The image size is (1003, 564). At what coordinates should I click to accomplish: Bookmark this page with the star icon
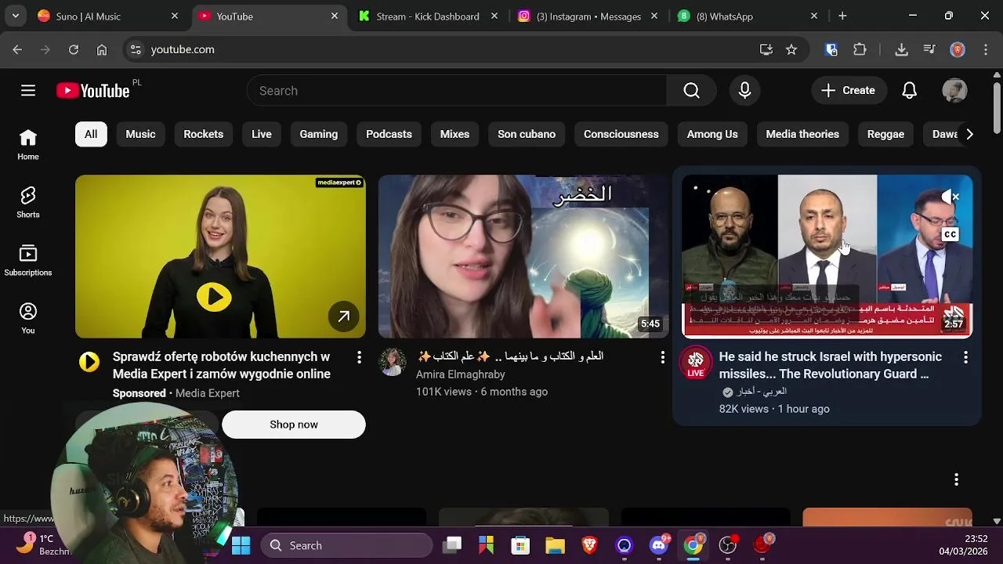point(791,49)
